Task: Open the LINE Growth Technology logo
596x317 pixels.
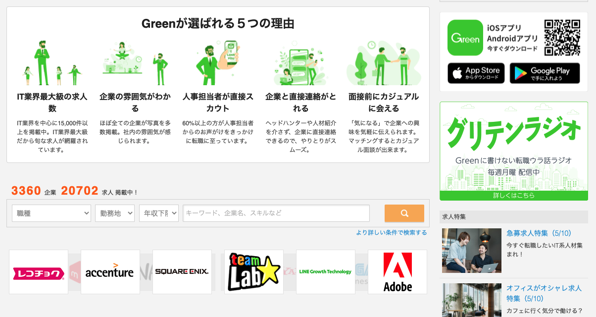Action: tap(326, 272)
